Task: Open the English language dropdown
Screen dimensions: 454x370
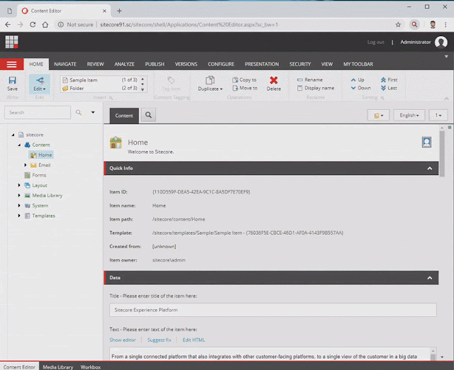Action: 409,116
